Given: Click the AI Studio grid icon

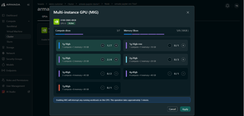Looking at the screenshot, I should pyautogui.click(x=3, y=92).
